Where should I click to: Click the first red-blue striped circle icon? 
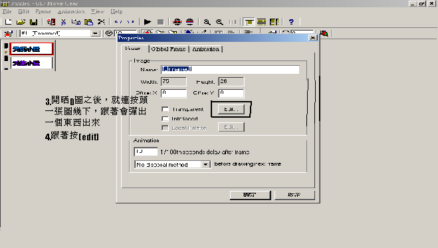coord(177,22)
